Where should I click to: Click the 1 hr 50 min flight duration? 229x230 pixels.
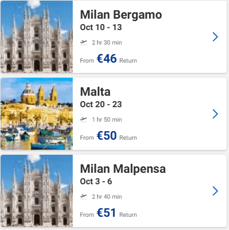pyautogui.click(x=107, y=120)
